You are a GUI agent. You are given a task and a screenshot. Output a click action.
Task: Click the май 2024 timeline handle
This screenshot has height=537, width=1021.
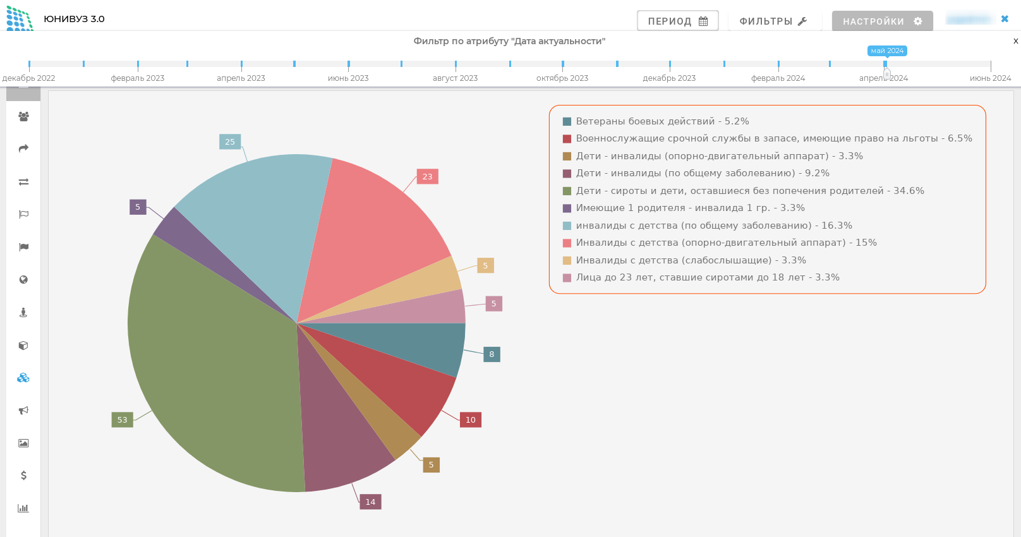(x=886, y=73)
